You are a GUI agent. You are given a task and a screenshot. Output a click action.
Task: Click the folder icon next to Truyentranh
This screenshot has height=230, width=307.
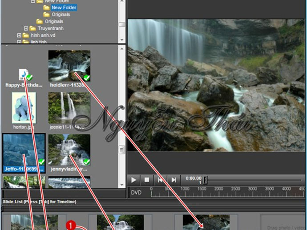click(x=32, y=28)
